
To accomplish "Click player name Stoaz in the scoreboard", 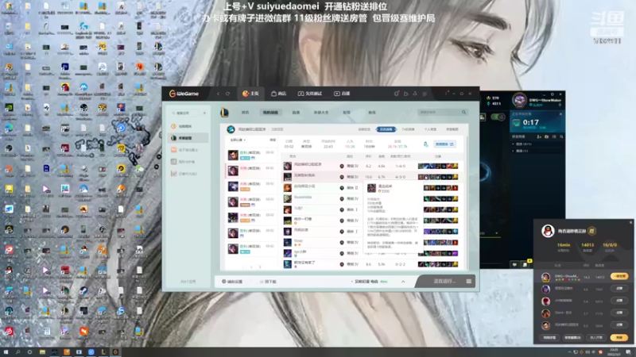I will point(299,241).
